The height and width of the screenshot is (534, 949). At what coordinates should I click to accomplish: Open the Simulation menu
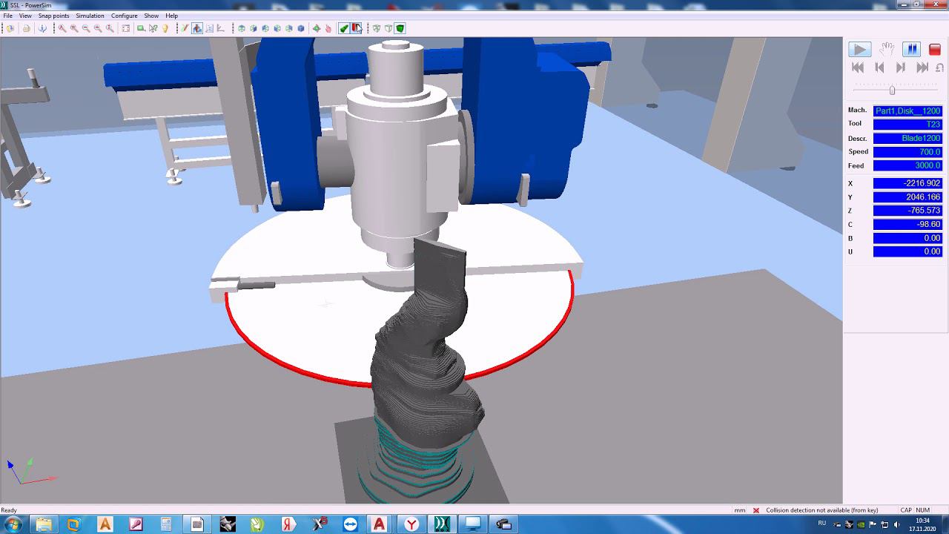click(90, 16)
